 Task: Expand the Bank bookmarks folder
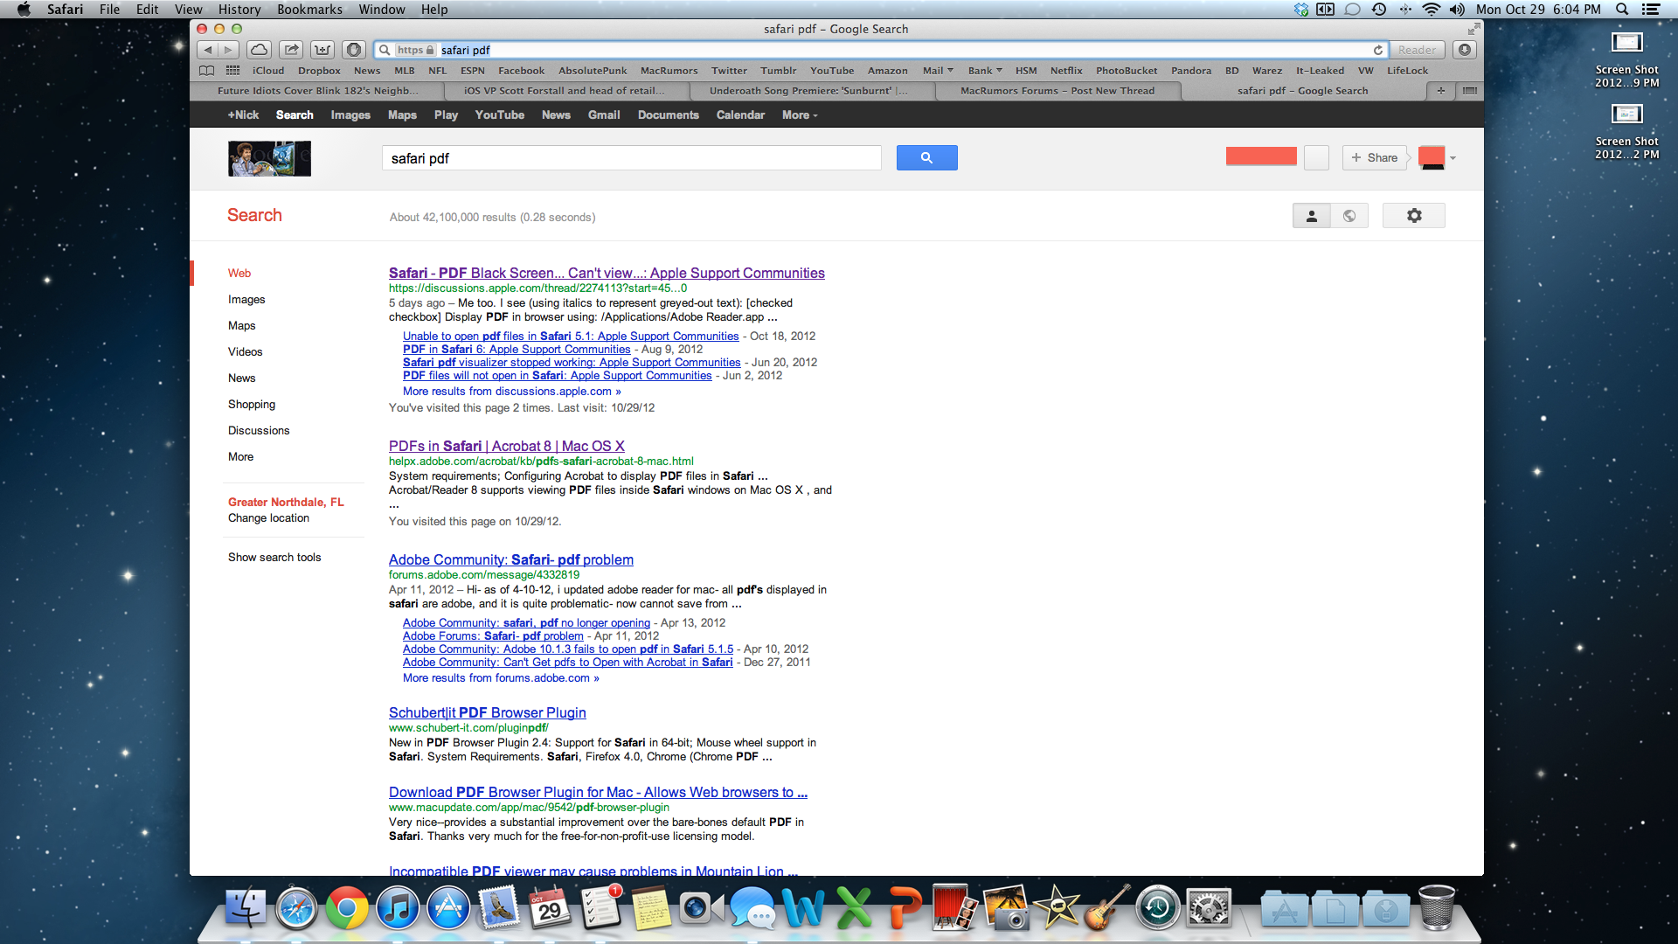pos(985,71)
